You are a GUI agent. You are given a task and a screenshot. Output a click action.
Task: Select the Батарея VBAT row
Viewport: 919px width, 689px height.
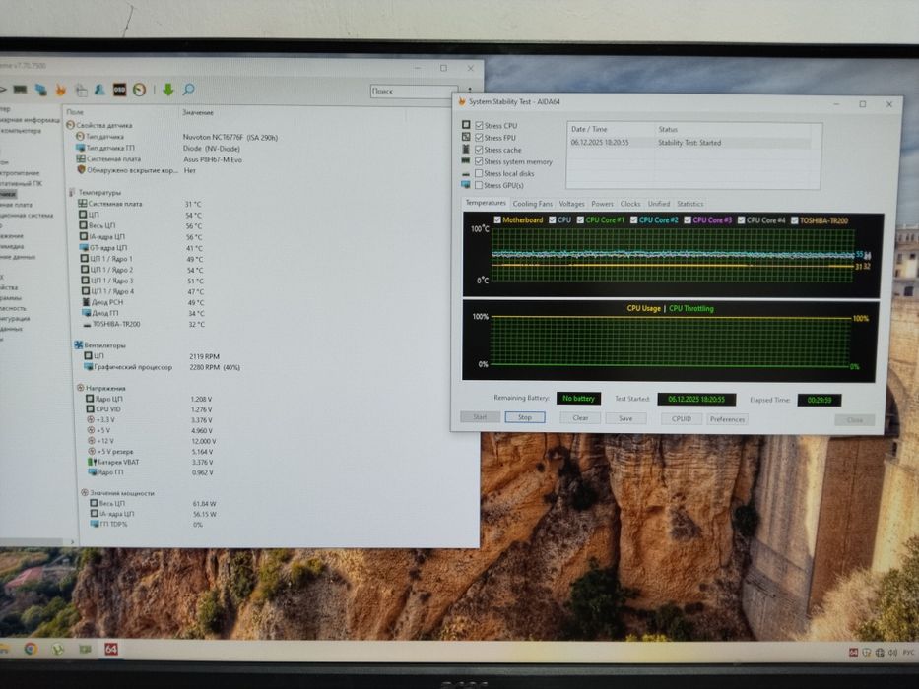click(x=150, y=462)
